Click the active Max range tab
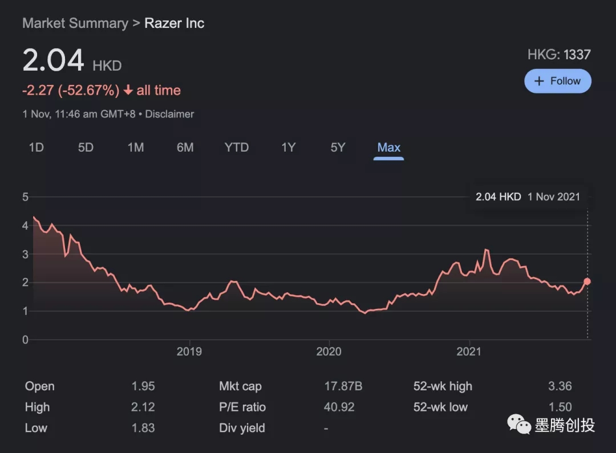 coord(388,148)
